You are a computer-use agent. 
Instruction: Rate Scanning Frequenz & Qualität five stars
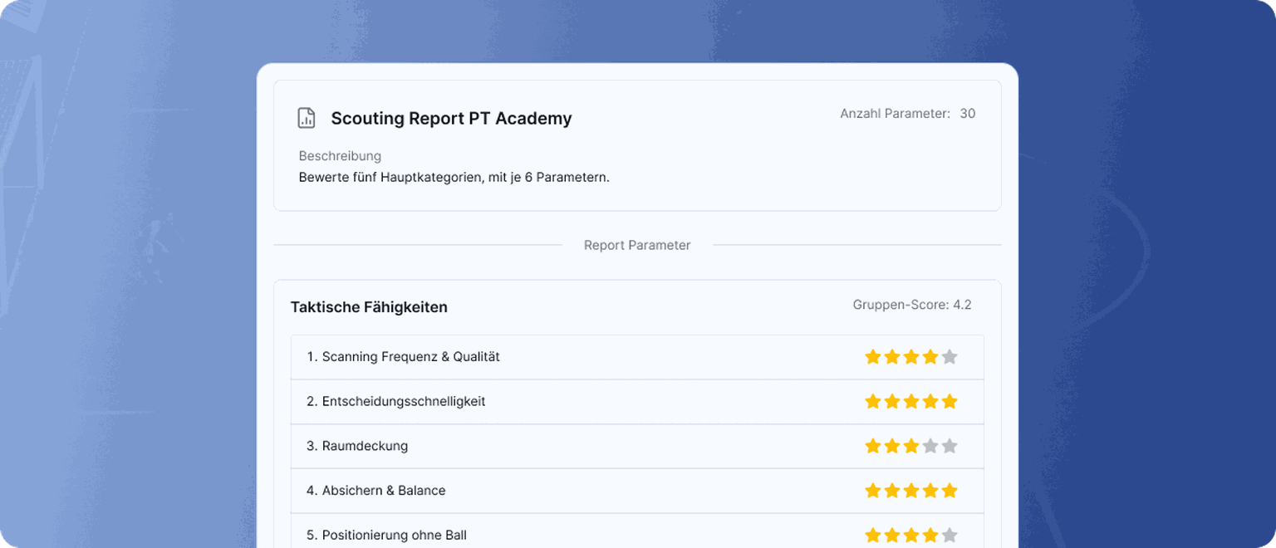(x=950, y=357)
